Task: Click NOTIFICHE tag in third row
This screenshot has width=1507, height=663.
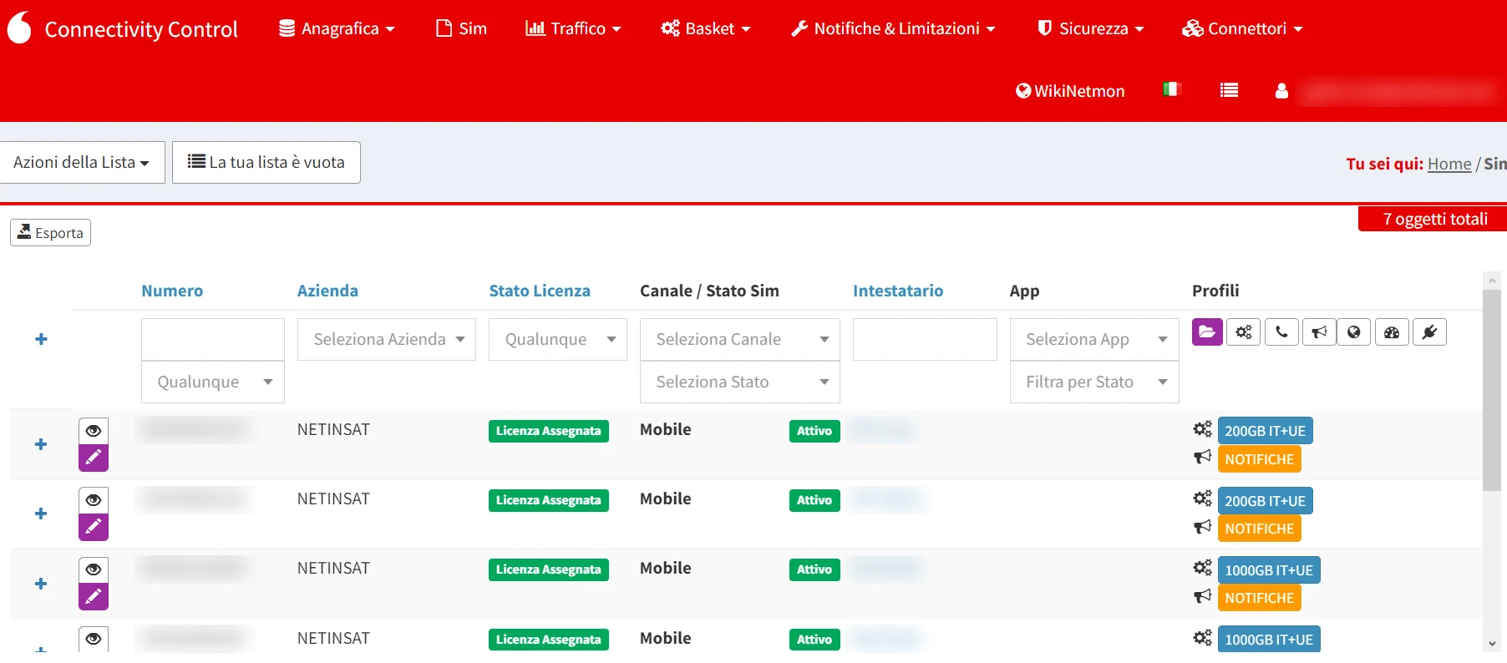Action: [x=1259, y=598]
